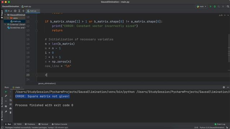Select the venv folder row

point(14,18)
